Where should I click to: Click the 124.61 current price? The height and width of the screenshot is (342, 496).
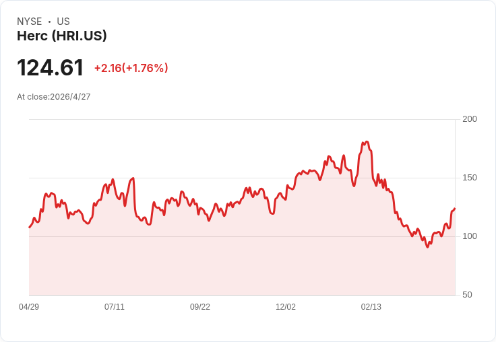point(51,68)
